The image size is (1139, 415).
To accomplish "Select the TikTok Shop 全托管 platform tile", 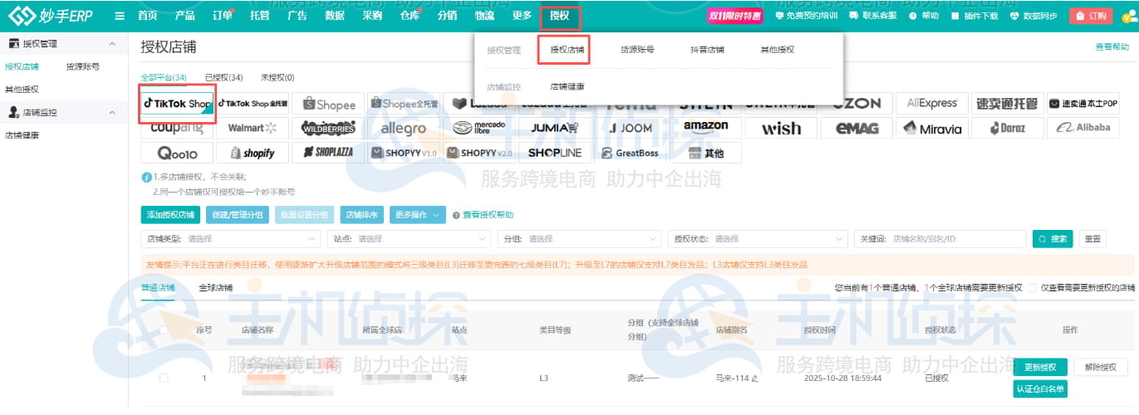I will point(253,104).
